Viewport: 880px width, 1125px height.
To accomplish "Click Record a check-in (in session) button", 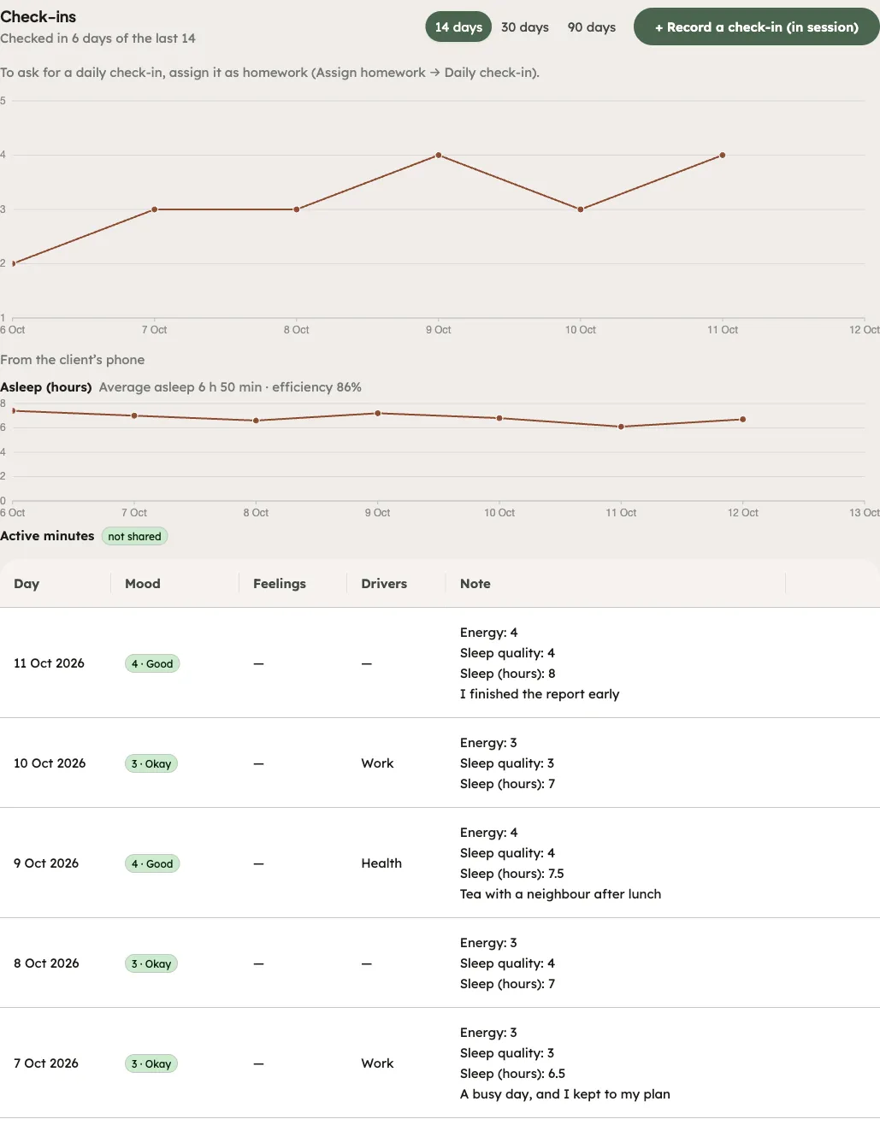I will [x=757, y=27].
